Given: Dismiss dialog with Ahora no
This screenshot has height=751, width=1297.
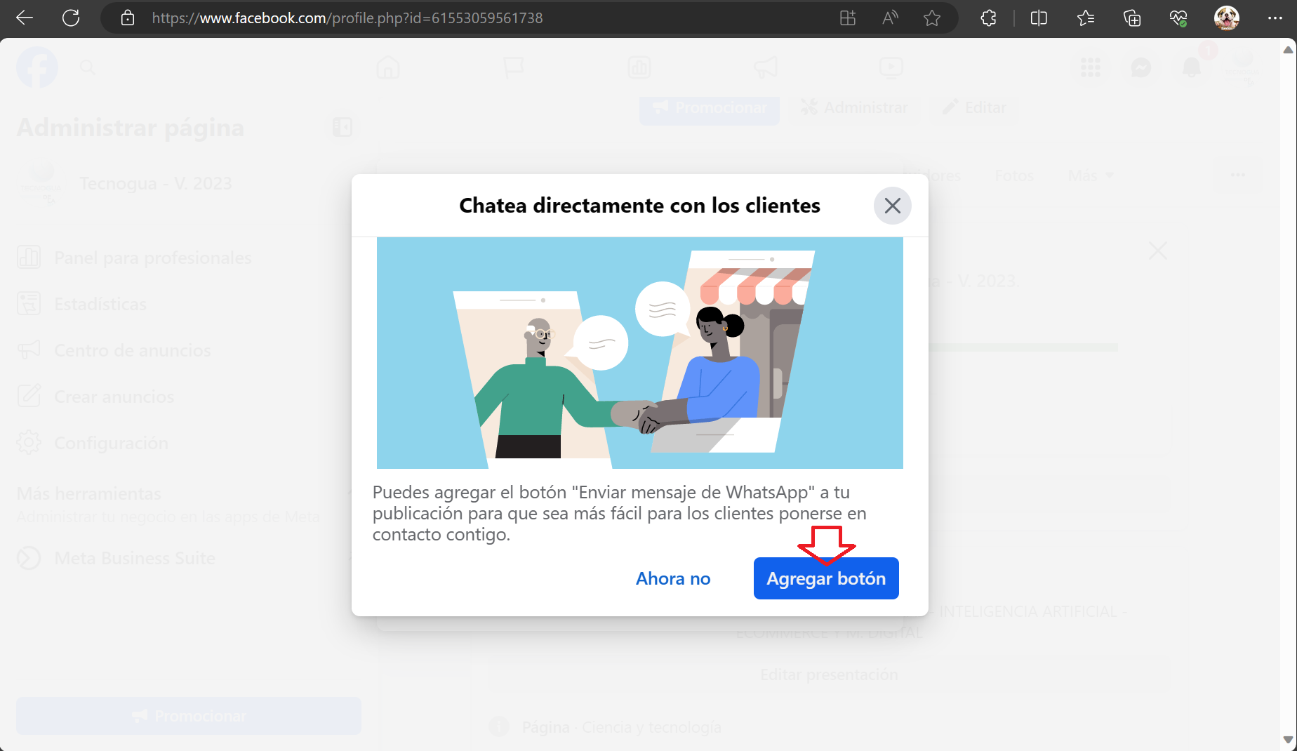Looking at the screenshot, I should [672, 578].
